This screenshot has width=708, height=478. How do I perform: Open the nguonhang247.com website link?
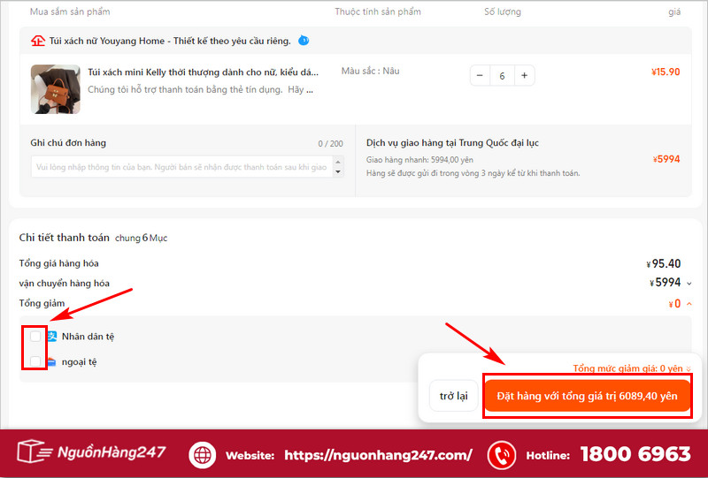(x=378, y=455)
